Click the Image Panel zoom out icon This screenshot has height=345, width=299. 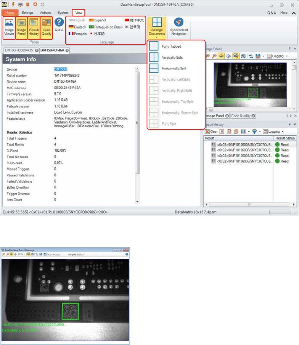pos(214,56)
